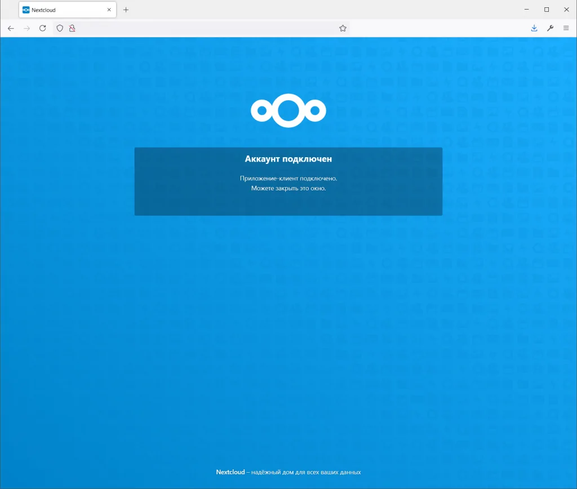Open the browser hamburger menu

566,28
